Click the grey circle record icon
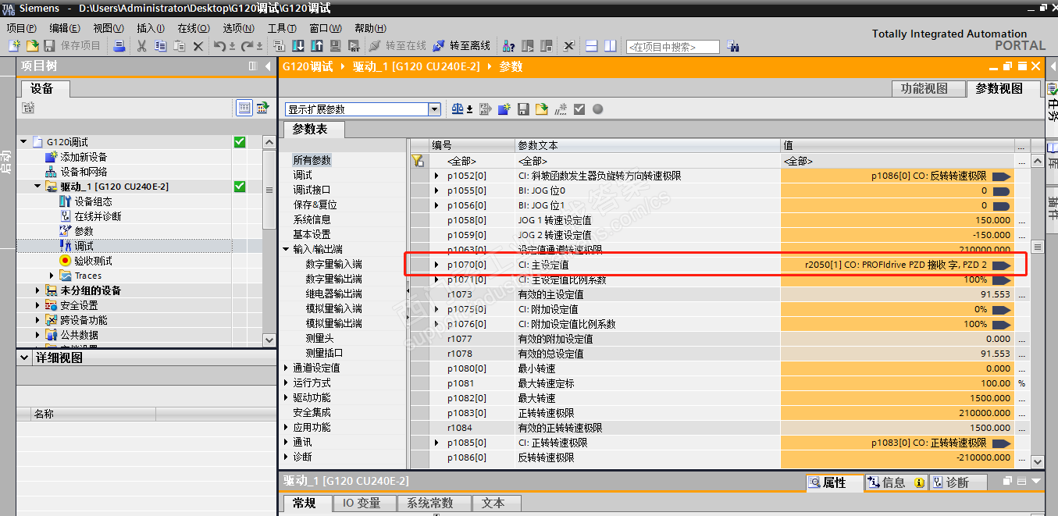 598,109
